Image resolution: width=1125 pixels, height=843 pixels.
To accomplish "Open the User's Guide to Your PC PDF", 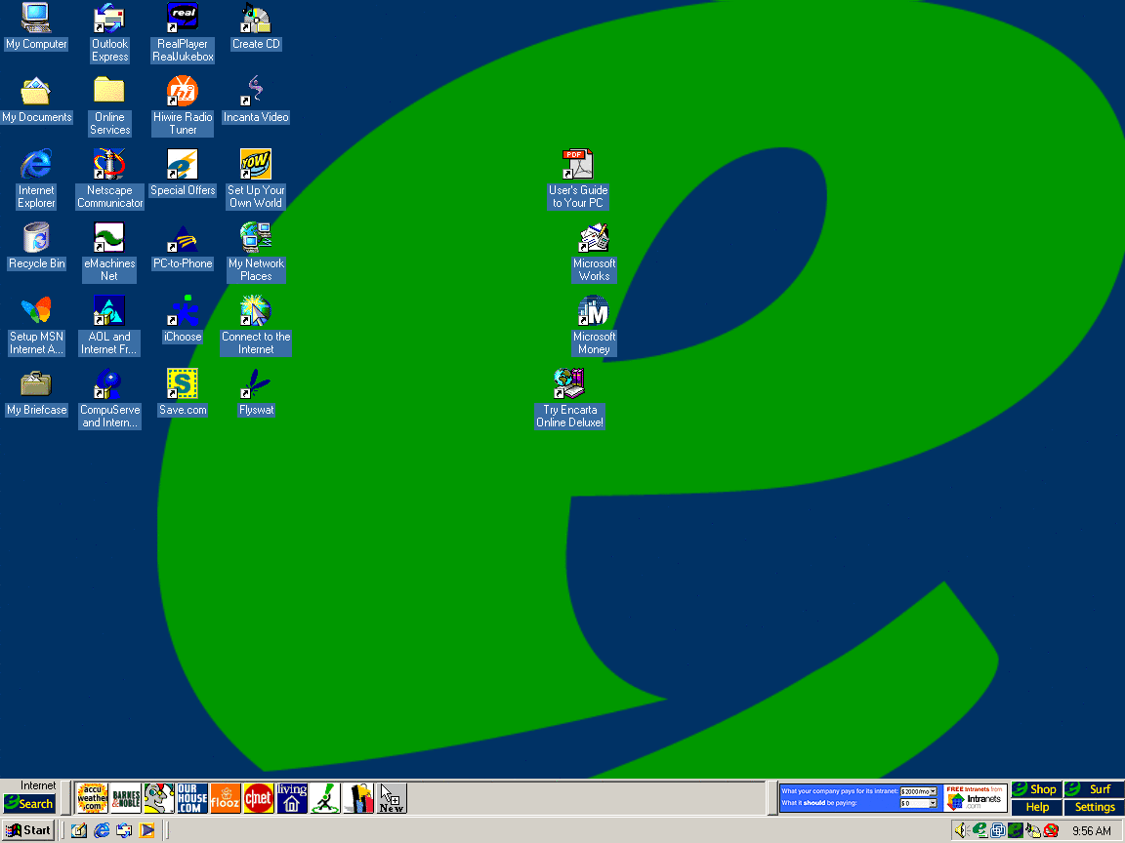I will pos(577,166).
